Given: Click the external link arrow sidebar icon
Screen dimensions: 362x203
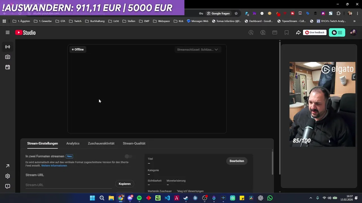Looking at the screenshot, I should coord(8,166).
